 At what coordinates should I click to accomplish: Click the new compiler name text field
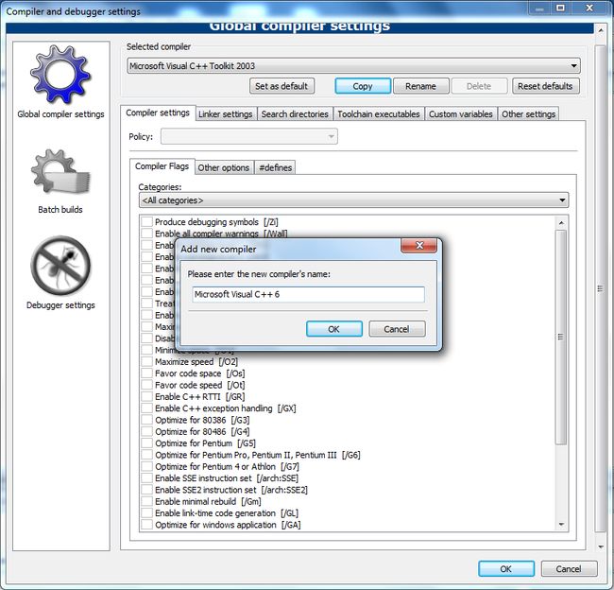coord(308,294)
